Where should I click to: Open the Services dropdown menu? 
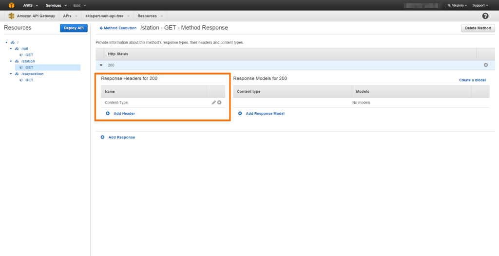tap(57, 5)
